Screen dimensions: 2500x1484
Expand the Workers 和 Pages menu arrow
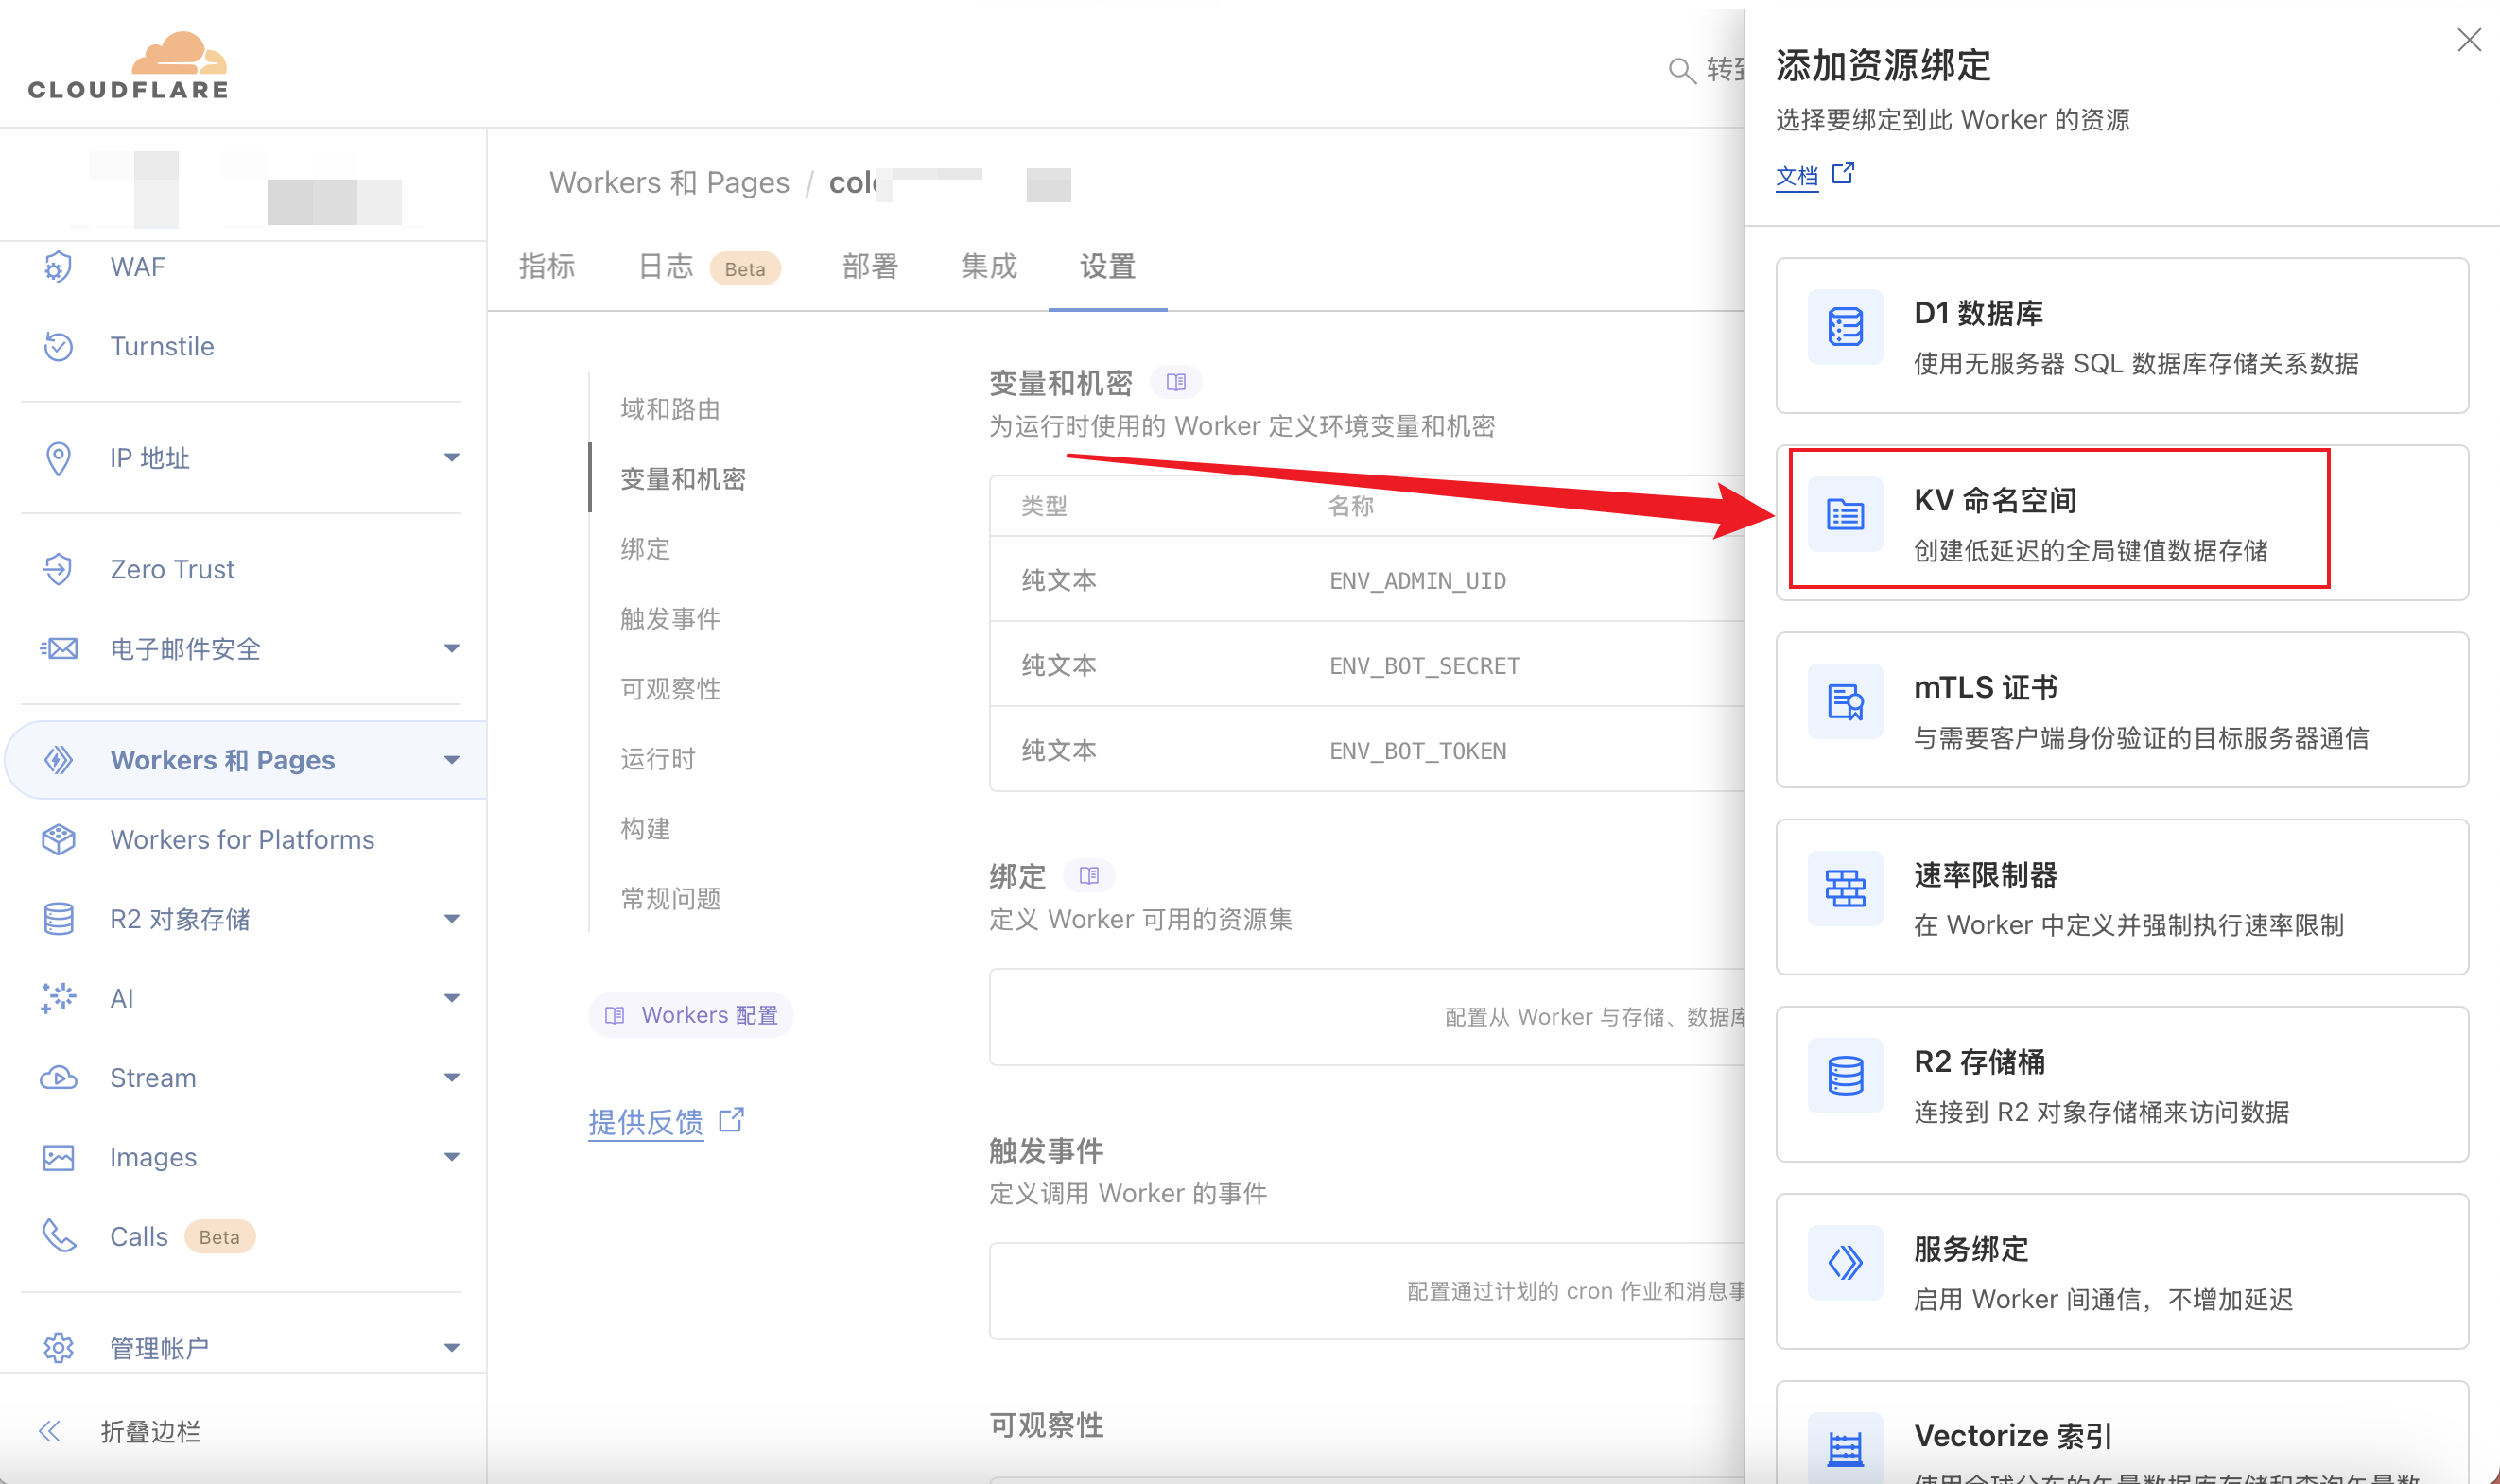[452, 760]
